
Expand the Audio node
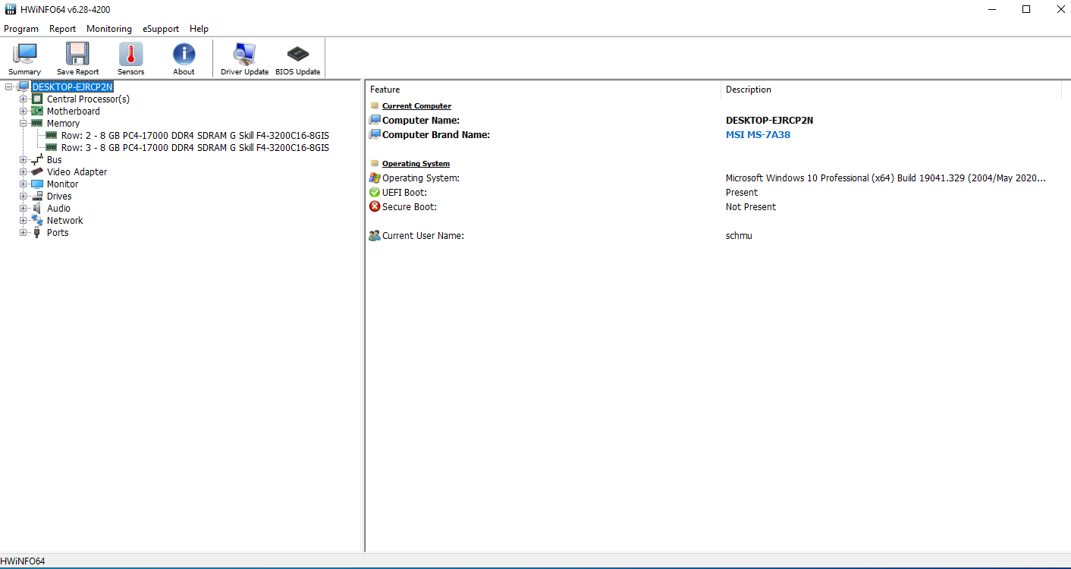pyautogui.click(x=24, y=208)
